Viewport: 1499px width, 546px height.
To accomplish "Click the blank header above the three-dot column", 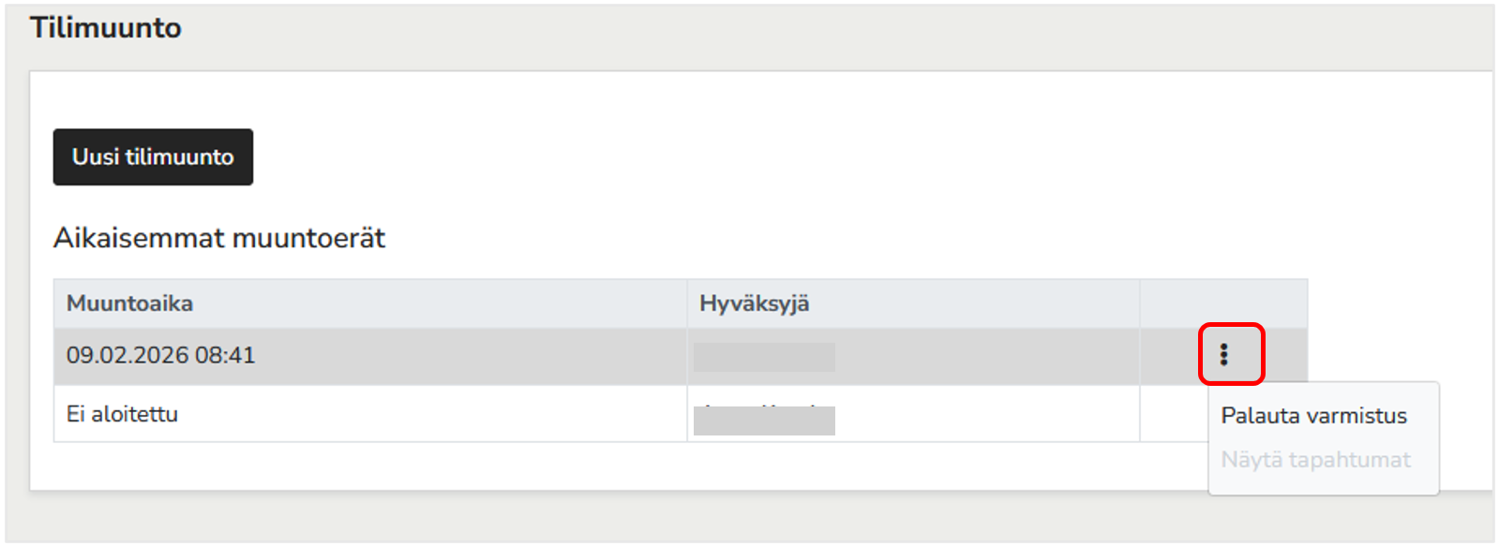I will [1223, 303].
